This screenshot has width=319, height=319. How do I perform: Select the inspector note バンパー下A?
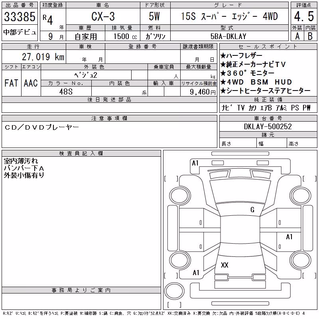coord(24,168)
